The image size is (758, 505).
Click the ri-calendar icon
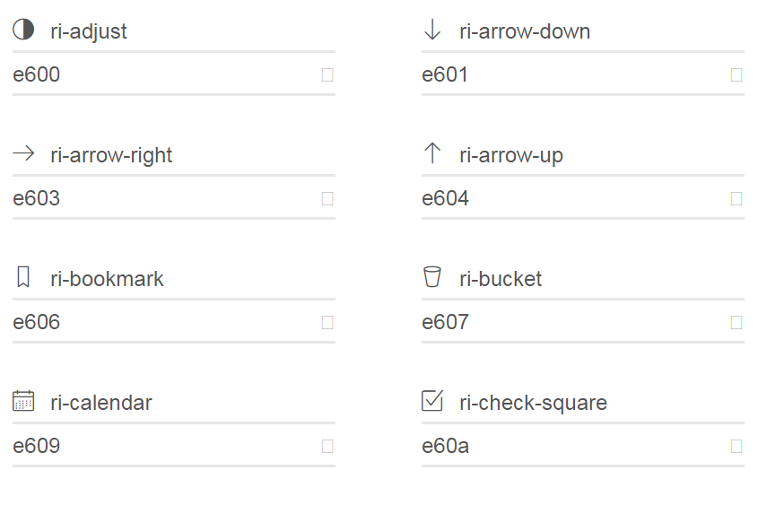[x=23, y=401]
